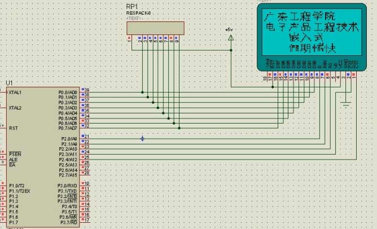Viewport: 377px width, 229px height.
Task: Select the P3.4/T0 pin label
Action: tap(69, 206)
